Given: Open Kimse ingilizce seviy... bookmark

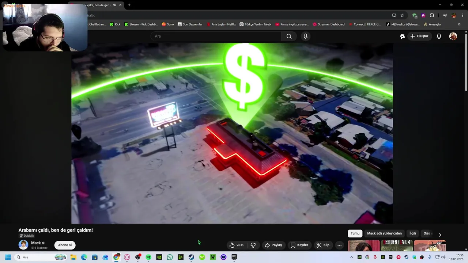Looking at the screenshot, I should (x=292, y=24).
